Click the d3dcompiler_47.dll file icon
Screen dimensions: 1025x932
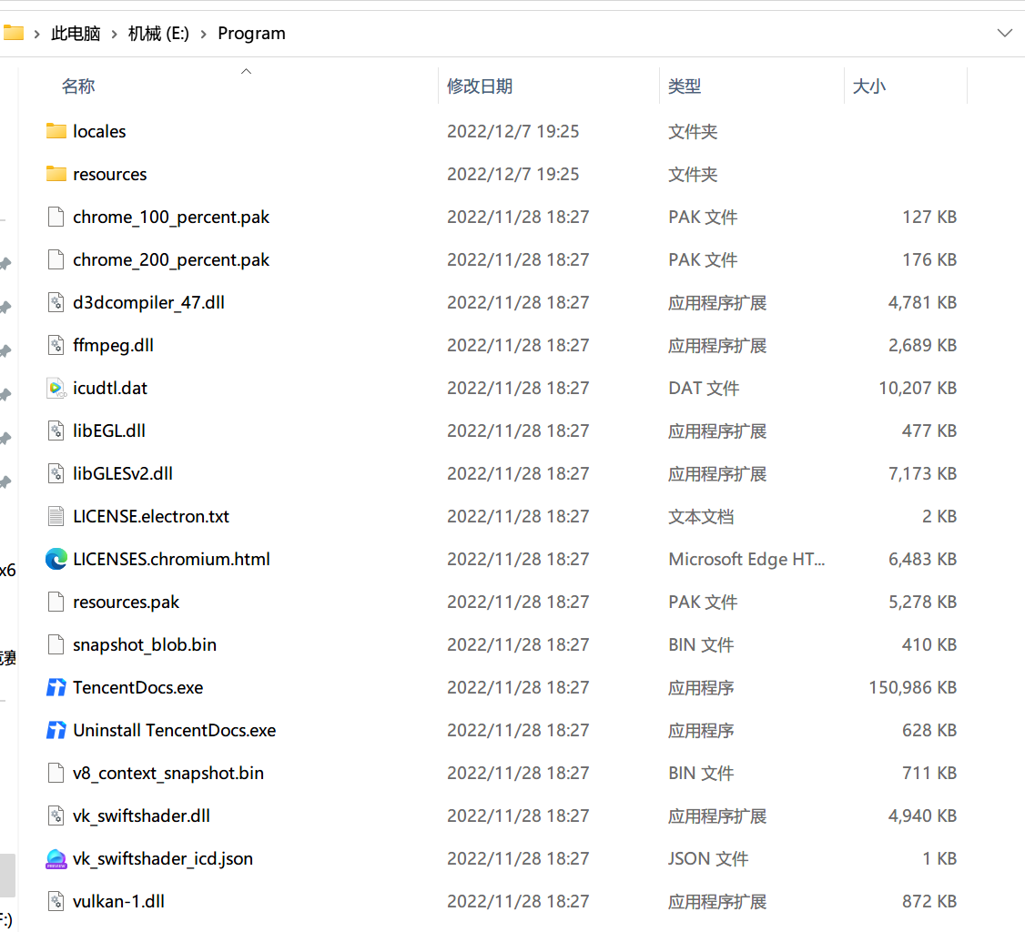click(56, 302)
